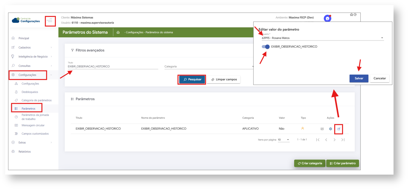Click the Criar parâmetro button
Screen dimensions: 408x189
tap(342, 163)
